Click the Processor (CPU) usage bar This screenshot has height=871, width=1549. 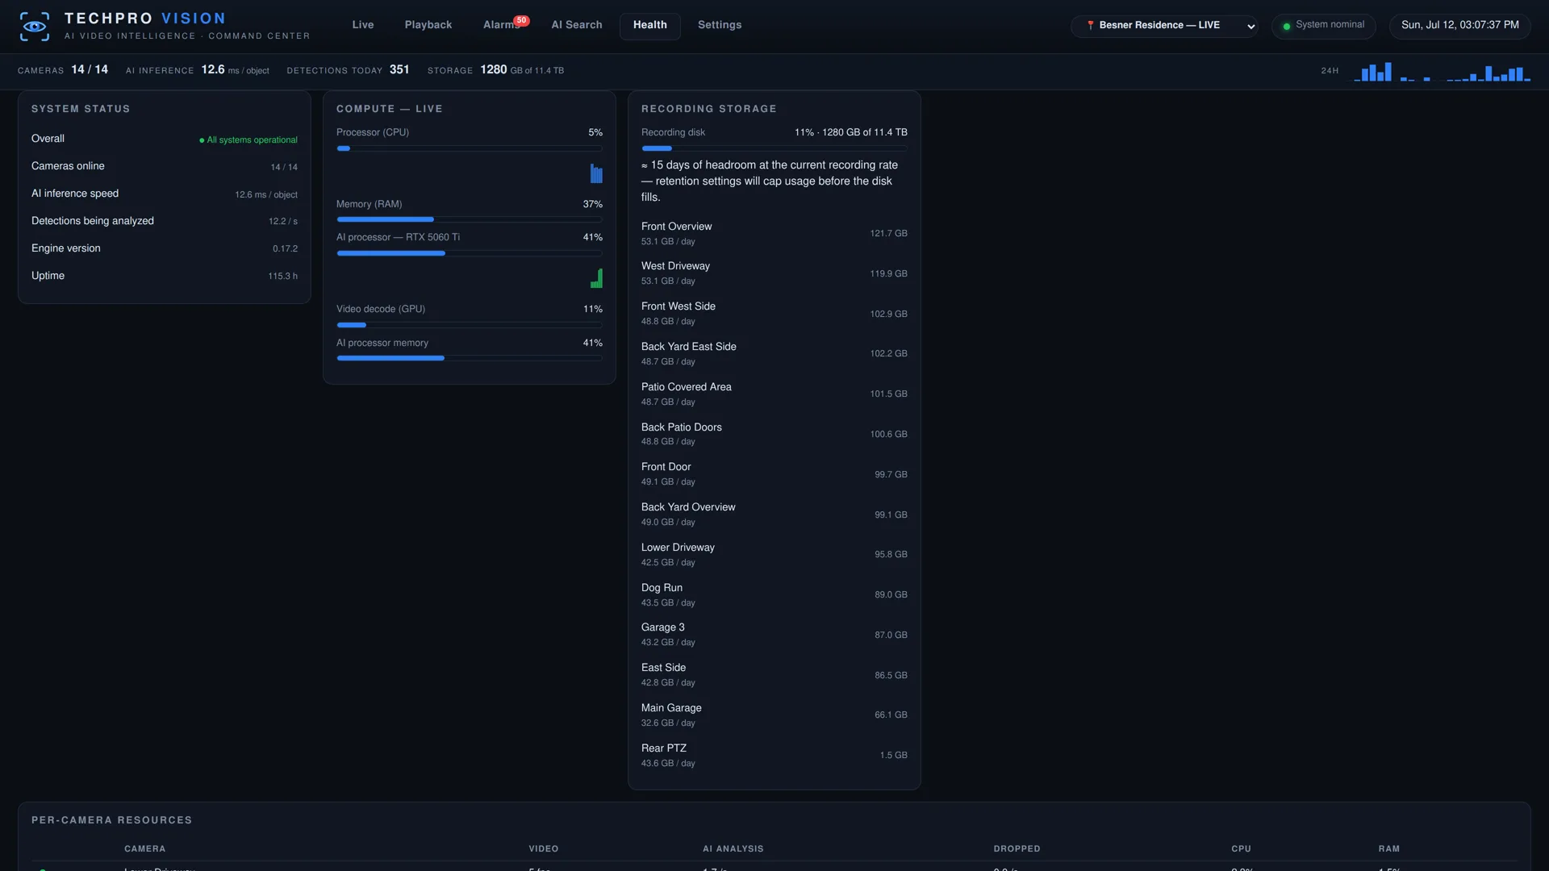point(470,148)
